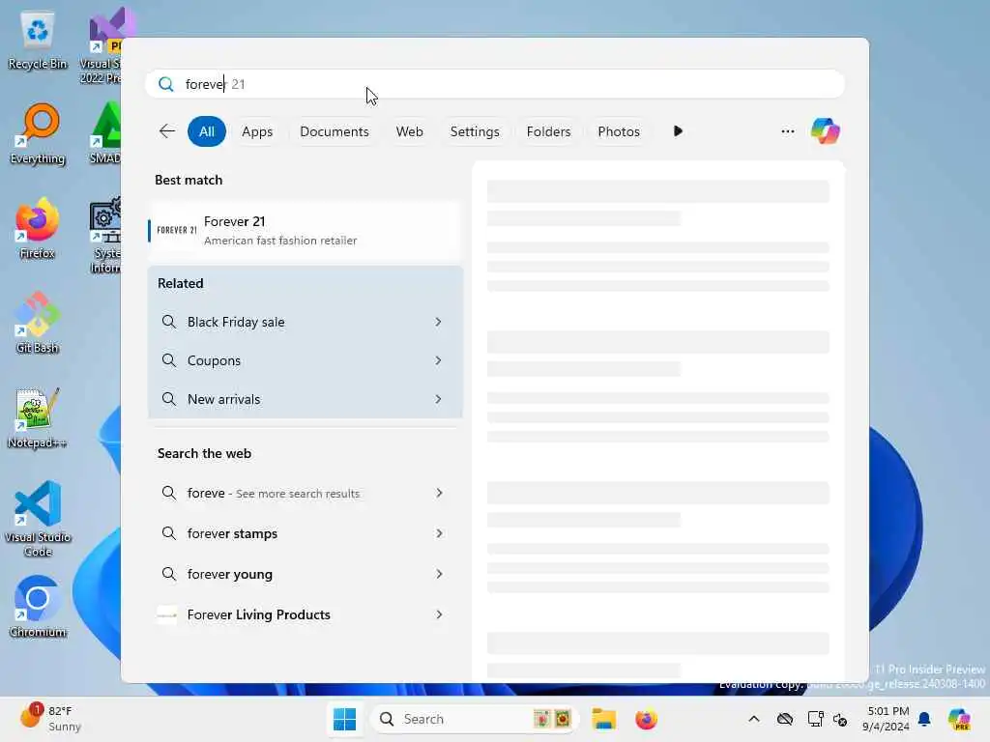The image size is (990, 742).
Task: Switch to the Documents filter tab
Action: coord(334,131)
